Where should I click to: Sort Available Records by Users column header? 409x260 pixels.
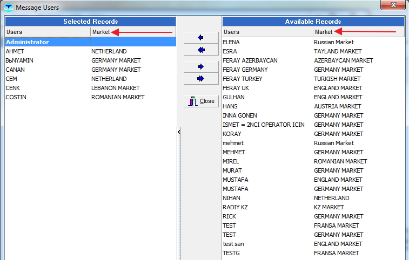pos(267,32)
